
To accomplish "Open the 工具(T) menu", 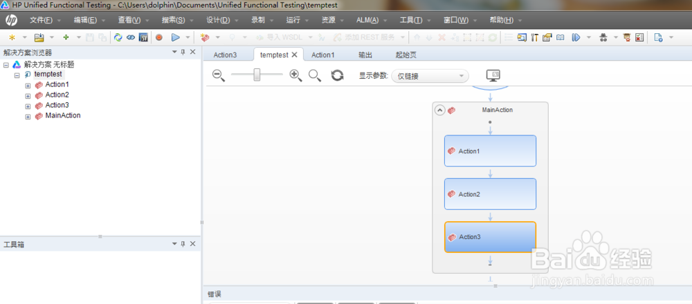I will tap(411, 20).
